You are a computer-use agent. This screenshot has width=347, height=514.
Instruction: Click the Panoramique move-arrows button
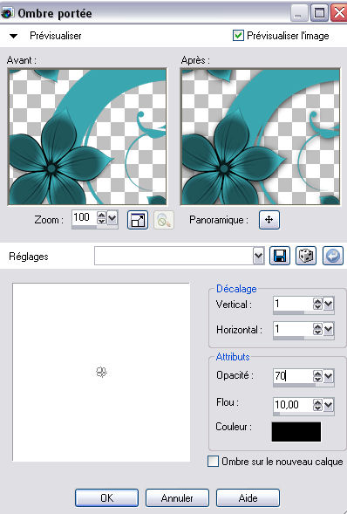point(269,220)
